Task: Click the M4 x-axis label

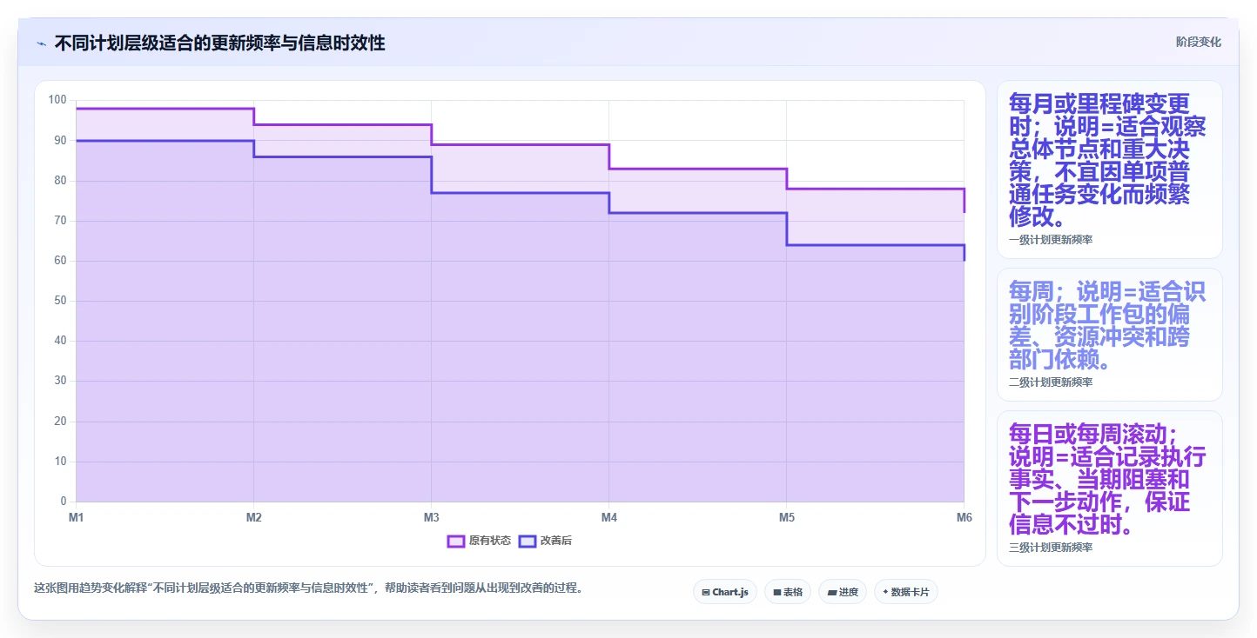Action: (x=609, y=517)
